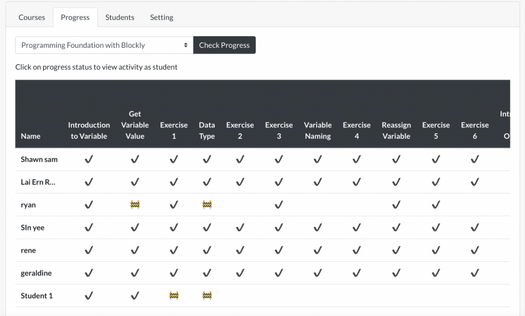Click the Data Type column header

[207, 131]
